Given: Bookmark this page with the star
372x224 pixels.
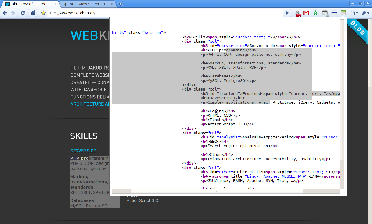Looking at the screenshot, I should (43, 13).
